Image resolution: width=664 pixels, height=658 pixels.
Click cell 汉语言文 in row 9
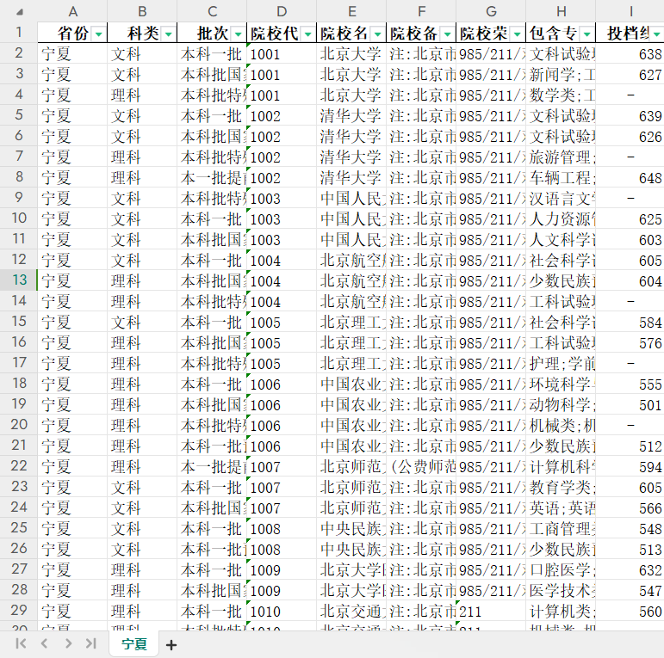(x=561, y=199)
